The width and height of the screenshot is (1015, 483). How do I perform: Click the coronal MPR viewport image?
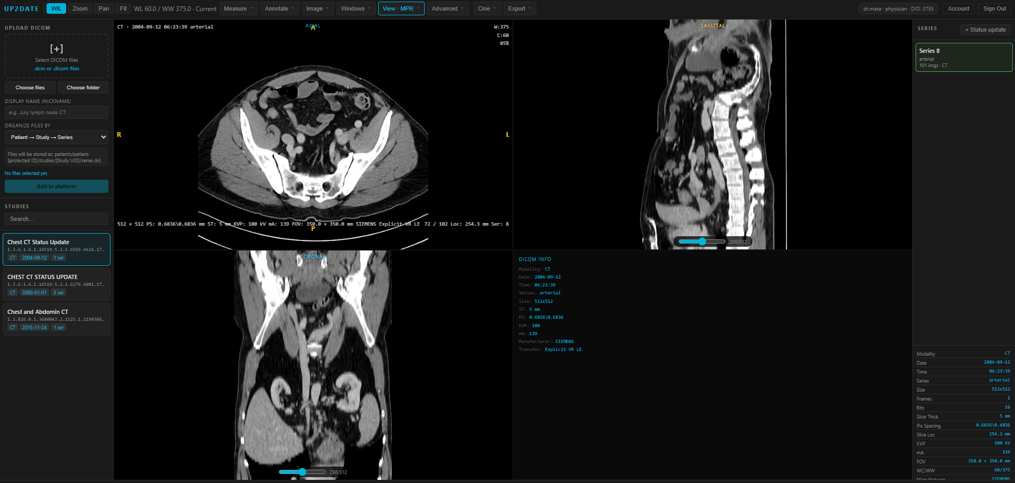click(x=313, y=365)
